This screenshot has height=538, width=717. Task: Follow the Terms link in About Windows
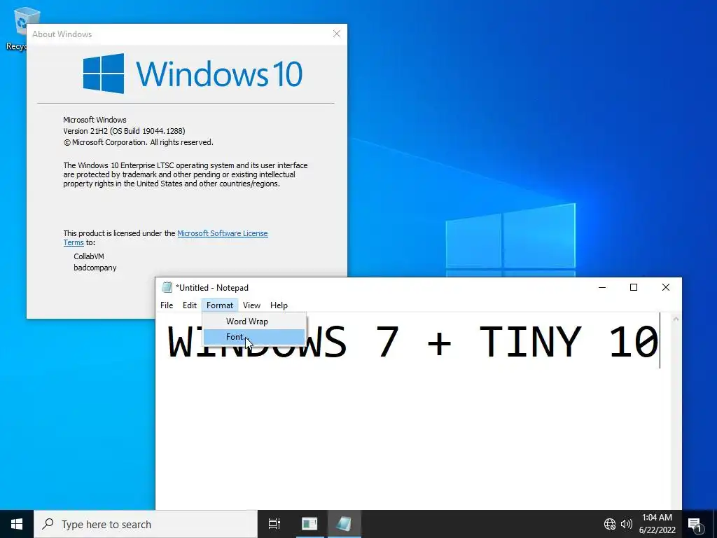(x=73, y=242)
